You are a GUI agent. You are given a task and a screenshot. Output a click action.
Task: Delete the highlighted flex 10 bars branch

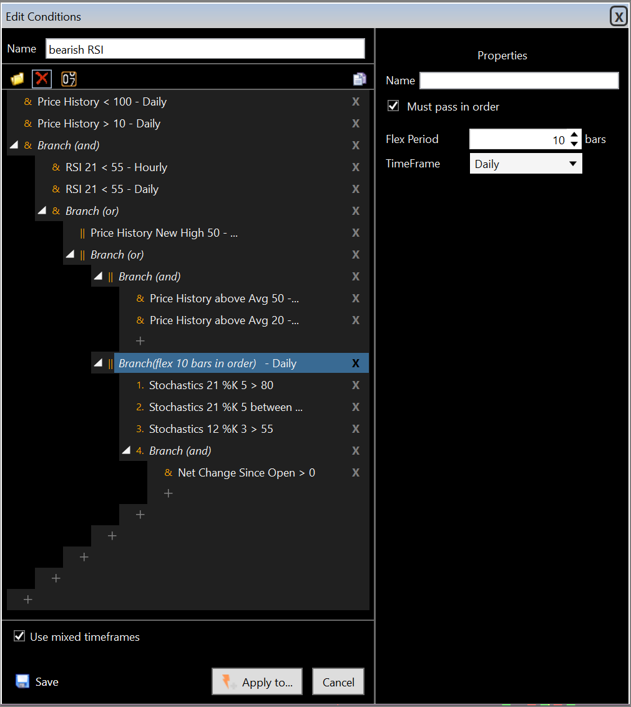click(356, 363)
